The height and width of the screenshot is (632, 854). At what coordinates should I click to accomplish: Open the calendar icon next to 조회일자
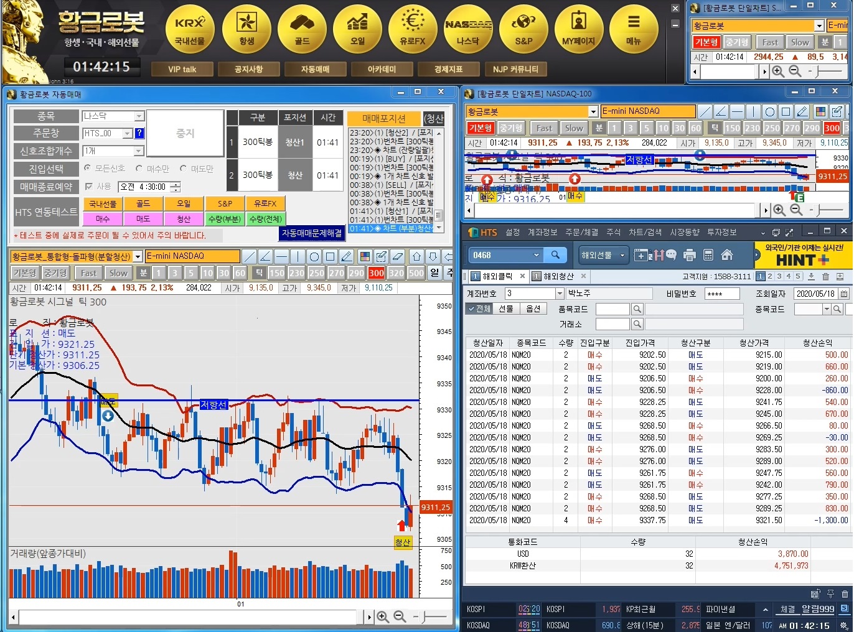[x=844, y=293]
